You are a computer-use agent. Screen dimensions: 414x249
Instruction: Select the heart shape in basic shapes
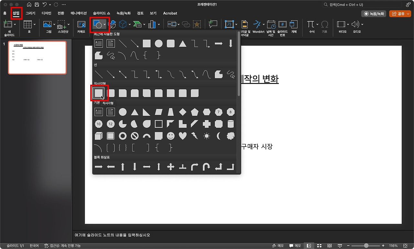[x=183, y=136]
